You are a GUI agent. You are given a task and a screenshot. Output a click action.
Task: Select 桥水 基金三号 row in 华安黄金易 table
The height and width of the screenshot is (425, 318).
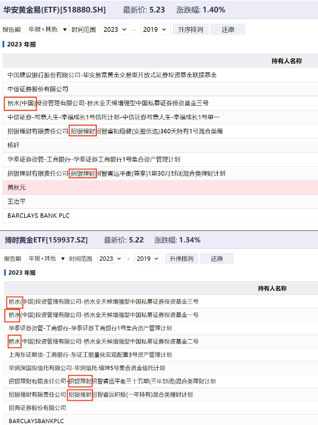click(160, 103)
